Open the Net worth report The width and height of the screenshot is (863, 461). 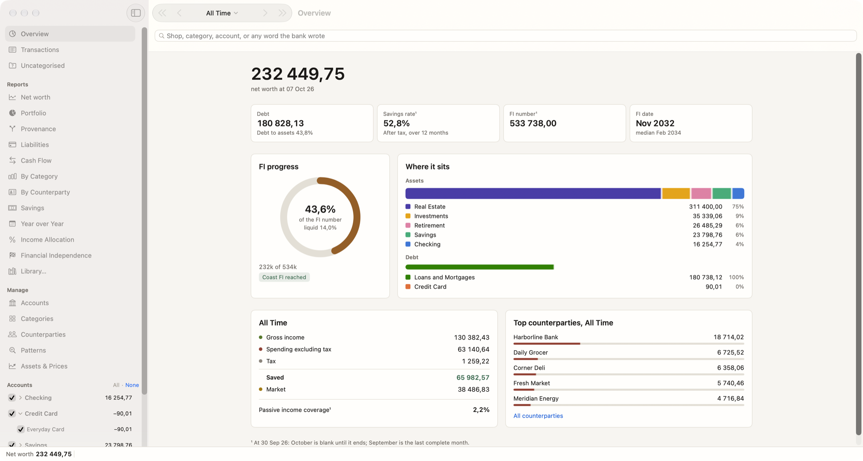pyautogui.click(x=70, y=97)
